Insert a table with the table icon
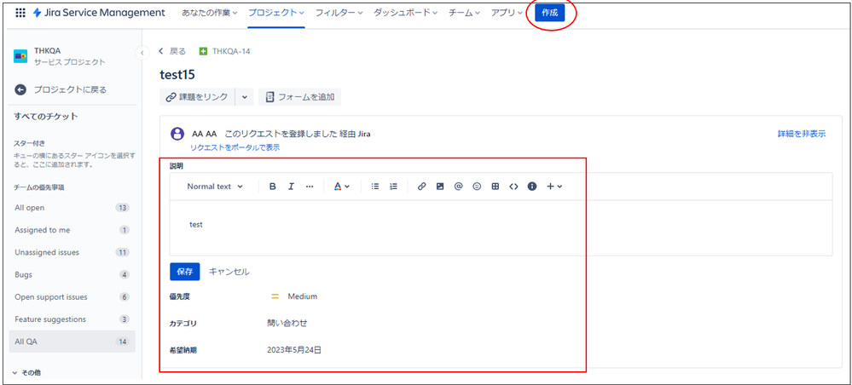Image resolution: width=852 pixels, height=385 pixels. coord(495,187)
